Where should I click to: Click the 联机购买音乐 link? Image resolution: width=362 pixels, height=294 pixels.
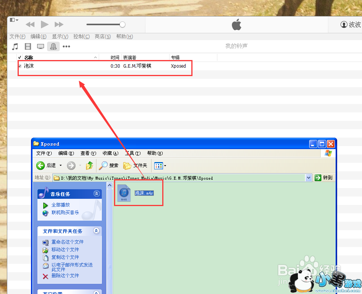pos(65,213)
